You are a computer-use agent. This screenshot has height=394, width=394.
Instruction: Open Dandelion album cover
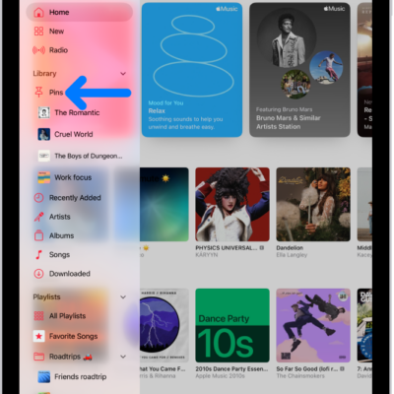coord(313,205)
